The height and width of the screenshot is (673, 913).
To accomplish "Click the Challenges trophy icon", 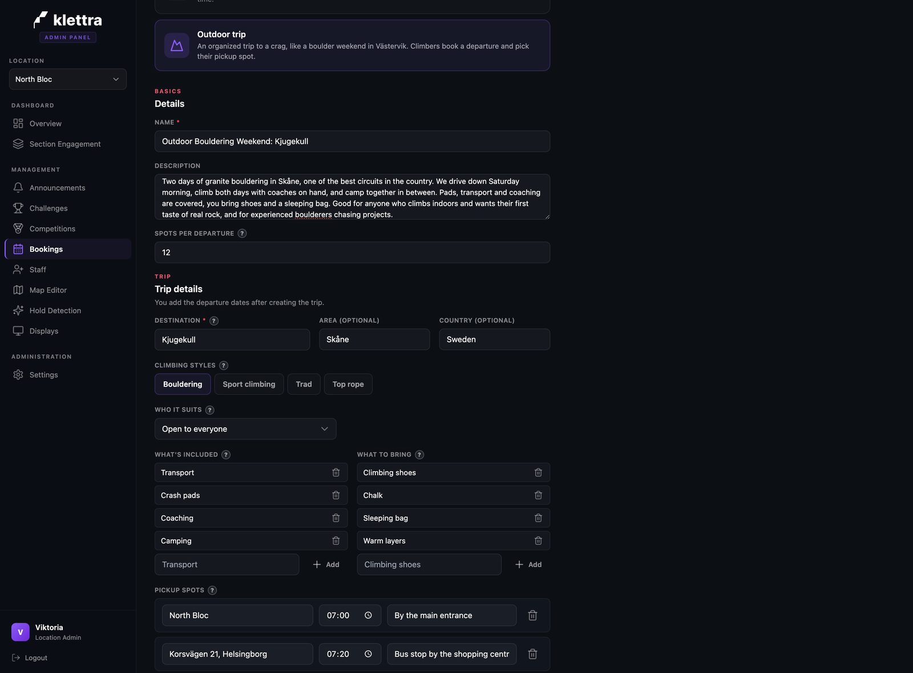I will click(18, 208).
